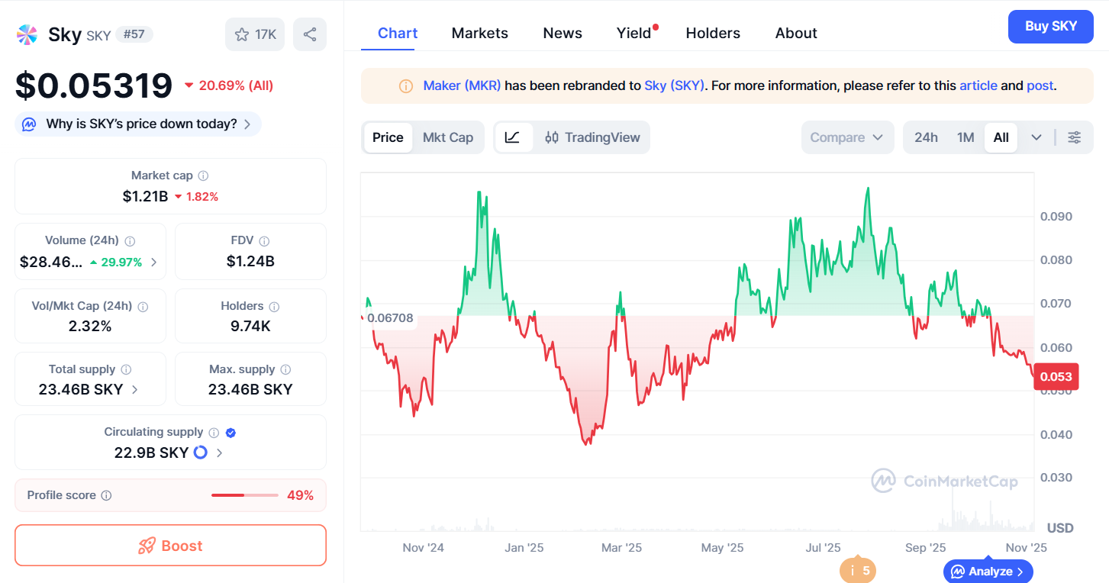Switch to the Yield tab
The width and height of the screenshot is (1109, 583).
pyautogui.click(x=633, y=33)
